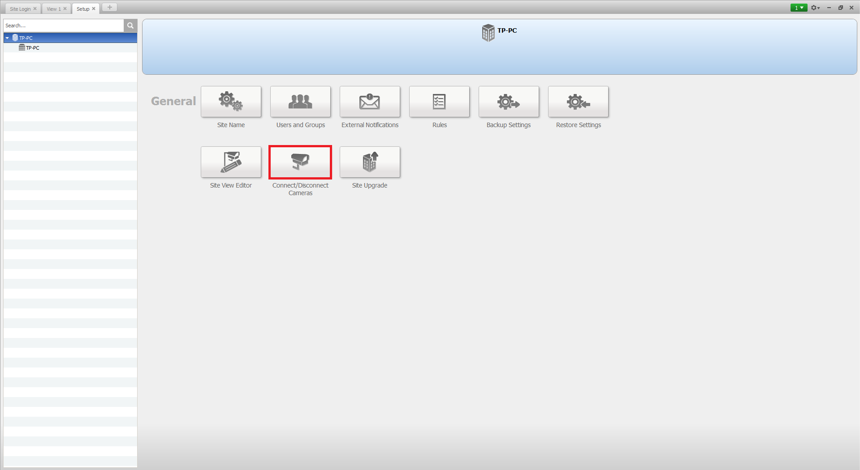Open Backup Settings
Screen dimensions: 860x470
pos(509,102)
